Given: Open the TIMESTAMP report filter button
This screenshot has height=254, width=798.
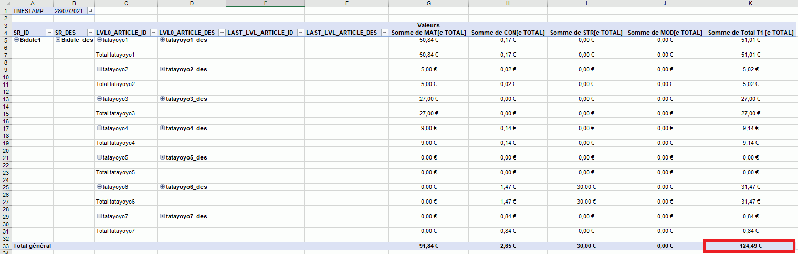Looking at the screenshot, I should (91, 10).
